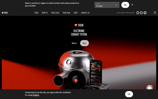Open the THOR menu item
158x99 pixels.
coord(36,13)
